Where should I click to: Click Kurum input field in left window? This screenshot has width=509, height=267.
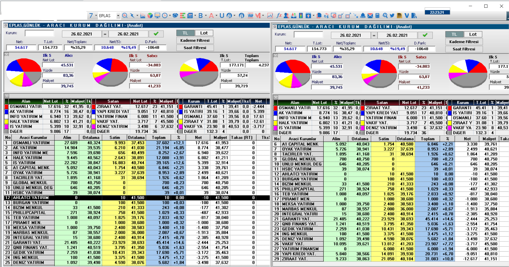pos(39,33)
